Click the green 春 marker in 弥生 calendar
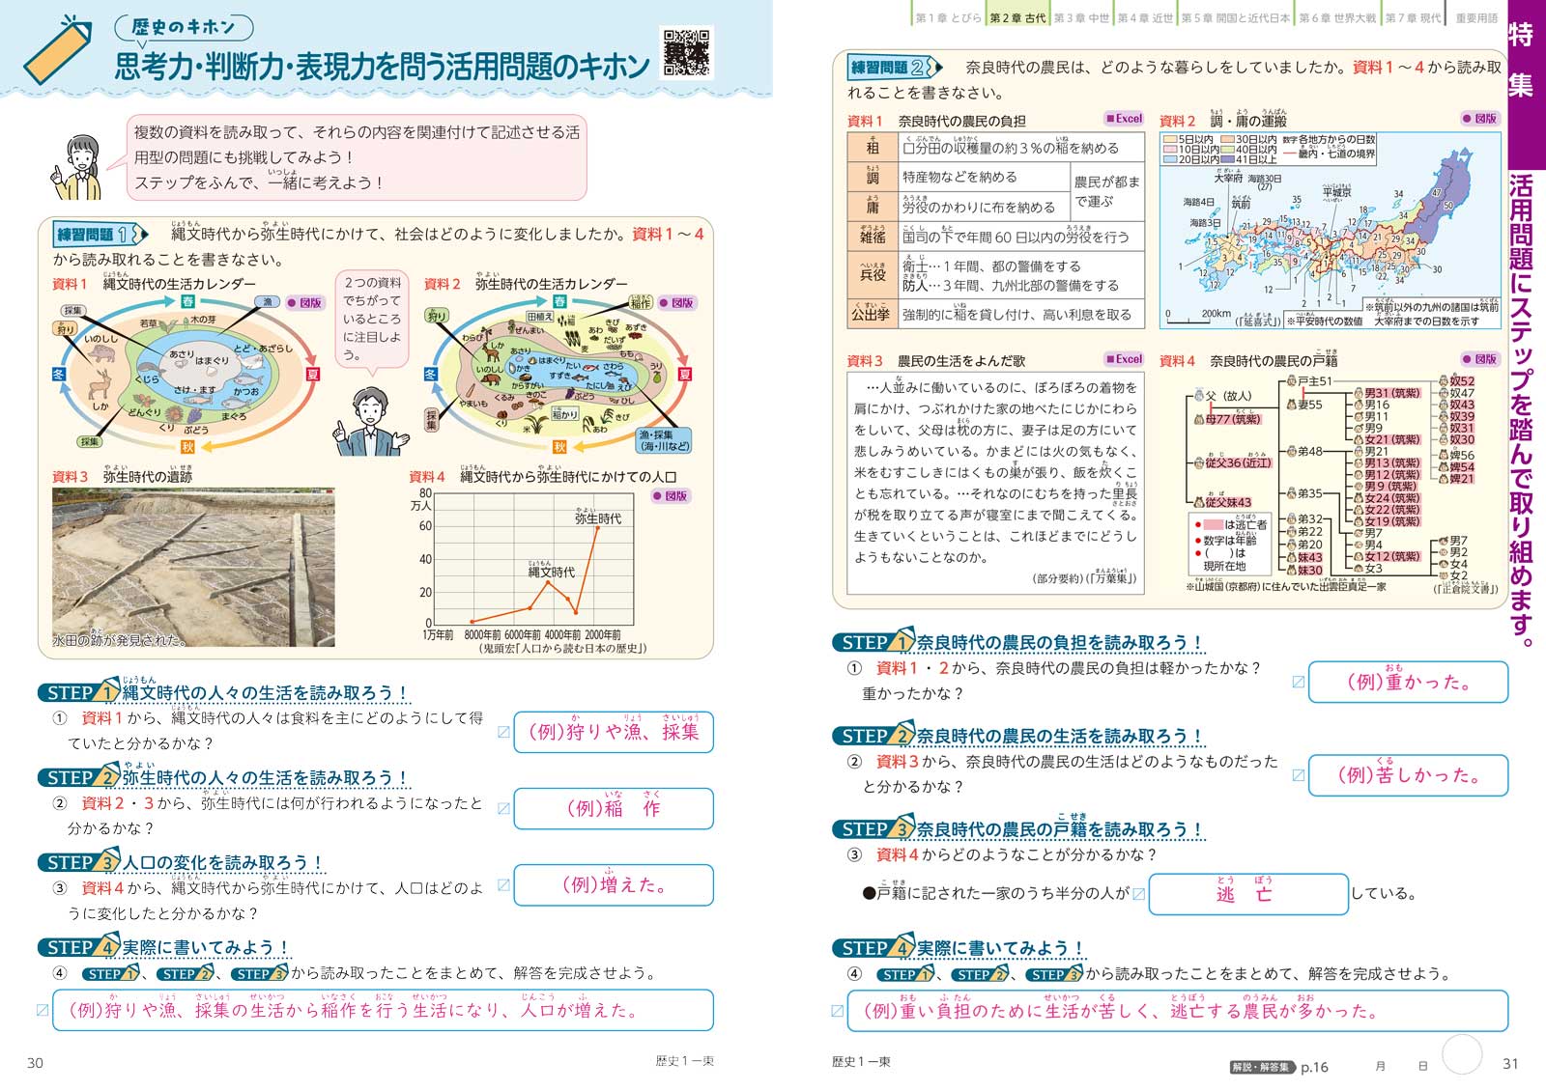This screenshot has width=1546, height=1091. (x=559, y=301)
